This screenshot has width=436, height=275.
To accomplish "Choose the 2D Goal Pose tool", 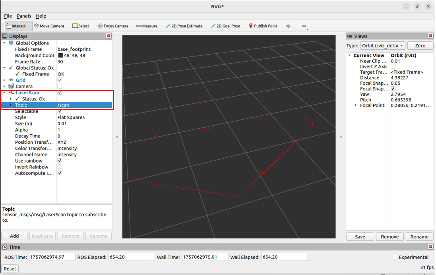I will 225,26.
